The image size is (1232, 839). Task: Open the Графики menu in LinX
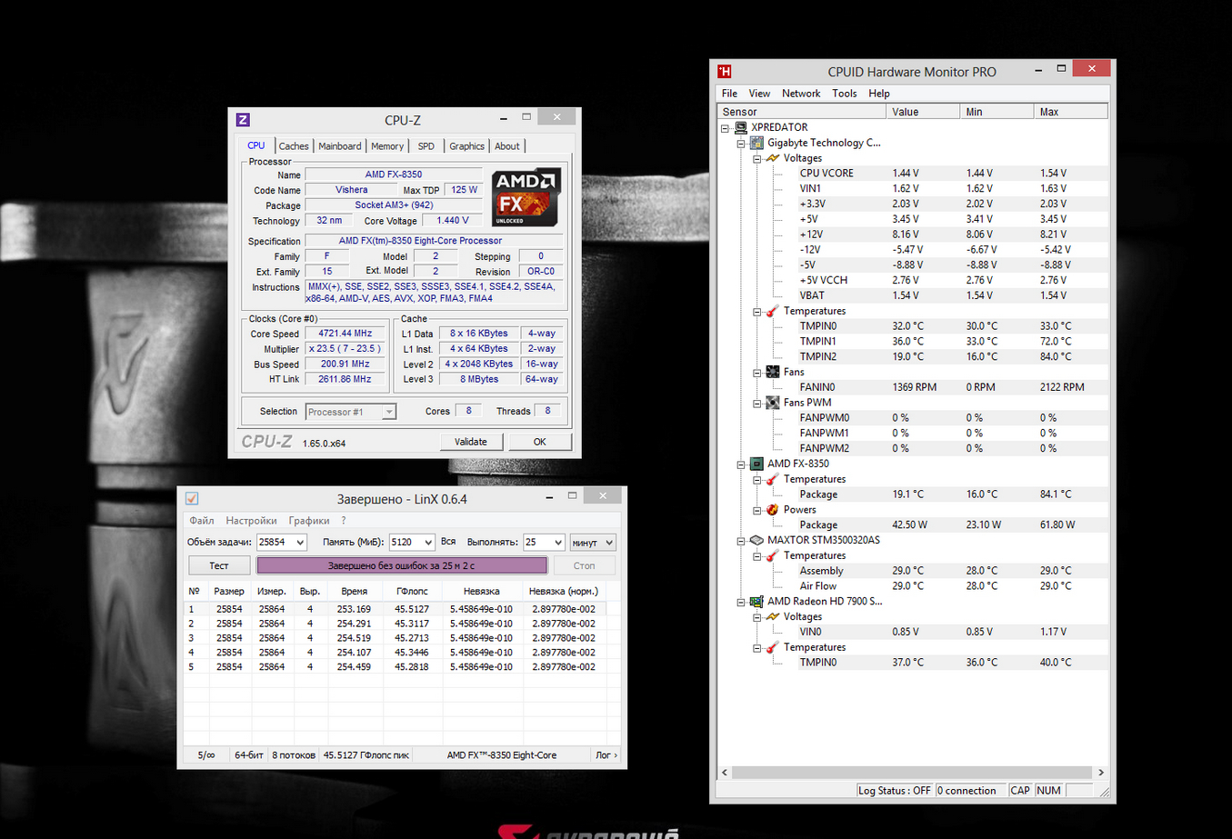[x=309, y=521]
